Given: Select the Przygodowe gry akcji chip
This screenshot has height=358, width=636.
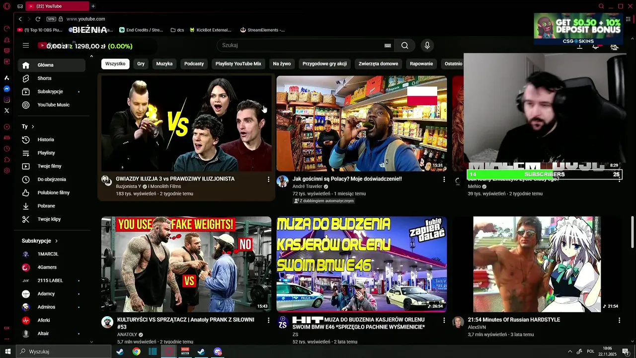Looking at the screenshot, I should click(x=324, y=64).
